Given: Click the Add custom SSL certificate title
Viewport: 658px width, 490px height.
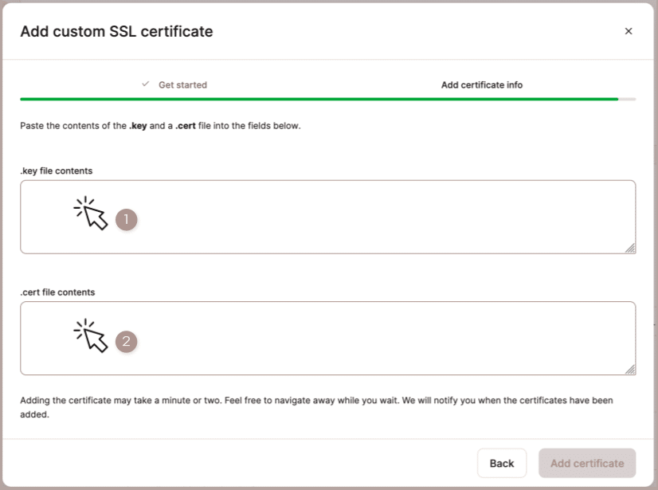Looking at the screenshot, I should (x=116, y=31).
